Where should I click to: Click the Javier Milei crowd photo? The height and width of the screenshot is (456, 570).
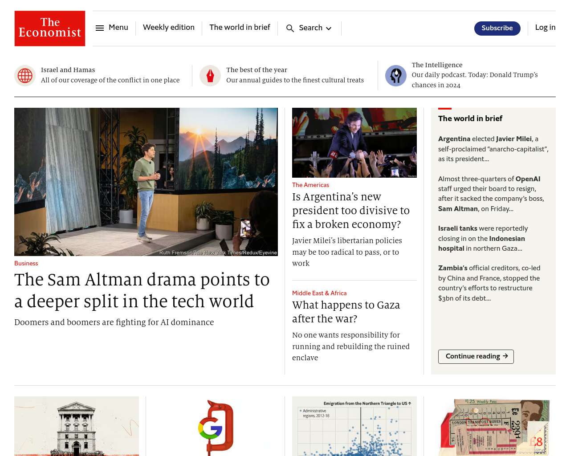[354, 142]
